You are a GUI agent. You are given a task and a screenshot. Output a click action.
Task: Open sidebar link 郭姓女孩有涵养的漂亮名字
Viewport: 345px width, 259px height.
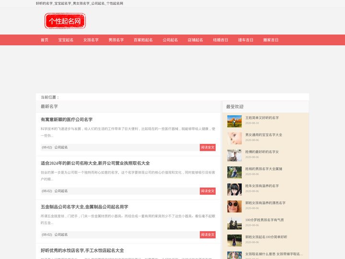[265, 203]
